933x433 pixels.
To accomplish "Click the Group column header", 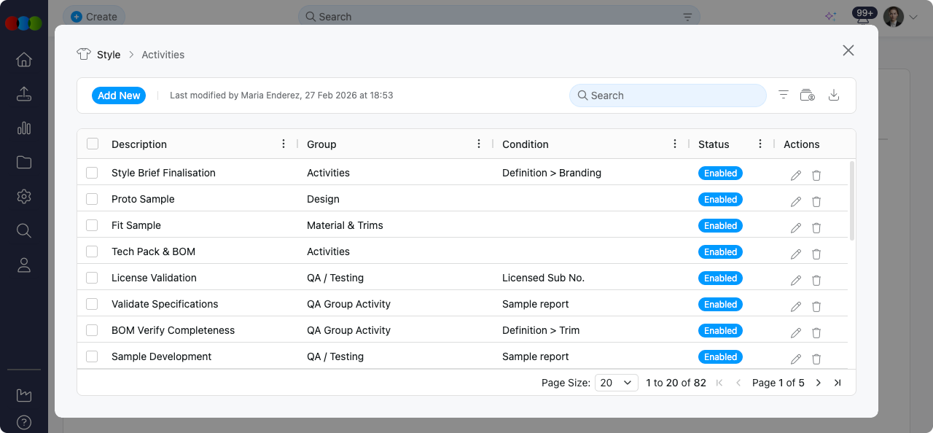I will (x=321, y=144).
